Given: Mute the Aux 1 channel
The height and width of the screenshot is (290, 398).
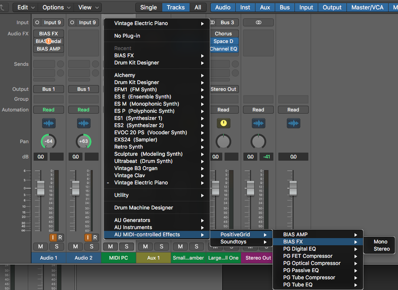Looking at the screenshot, I should [x=146, y=247].
